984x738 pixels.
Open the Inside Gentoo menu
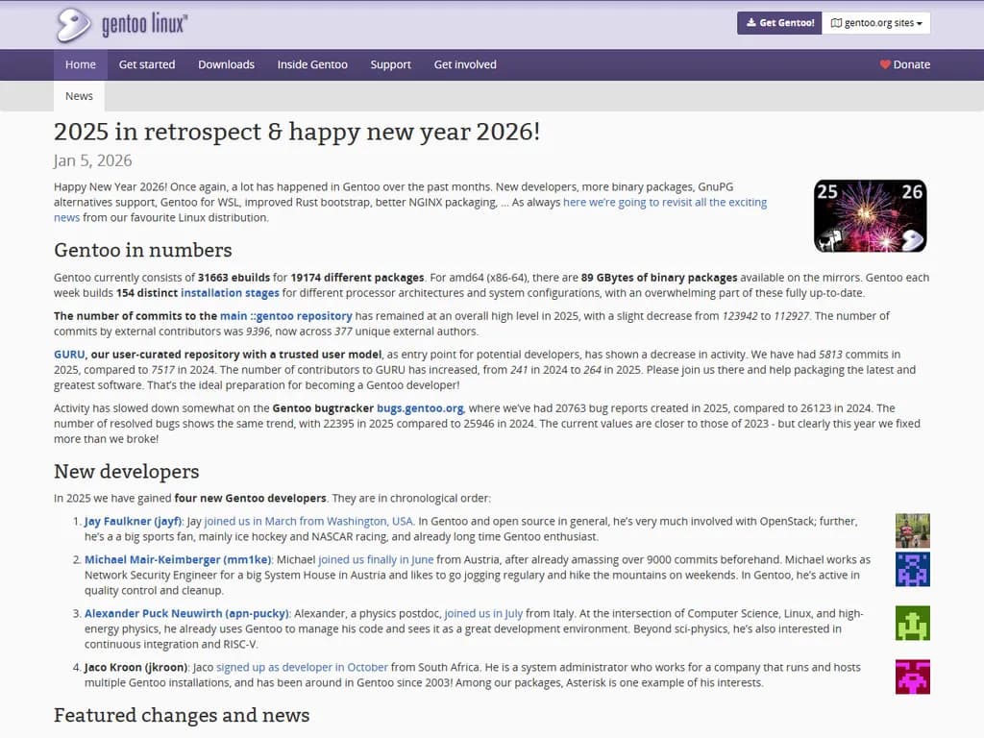[312, 64]
